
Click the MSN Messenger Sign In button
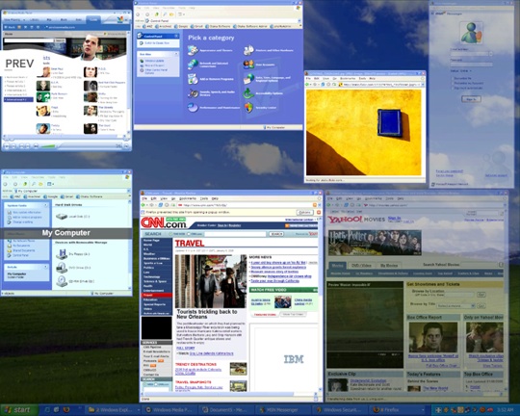coord(471,99)
